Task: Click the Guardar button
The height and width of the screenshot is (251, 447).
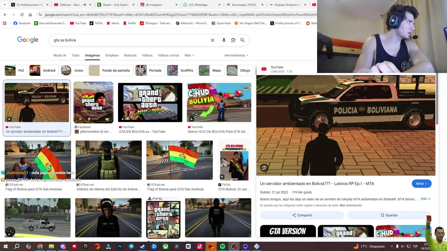Action: pyautogui.click(x=389, y=215)
